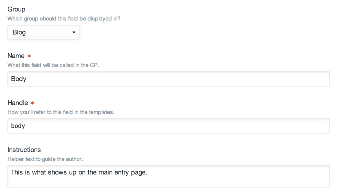This screenshot has height=195, width=338.
Task: Click the word "Body" in the Name field
Action: (x=19, y=79)
